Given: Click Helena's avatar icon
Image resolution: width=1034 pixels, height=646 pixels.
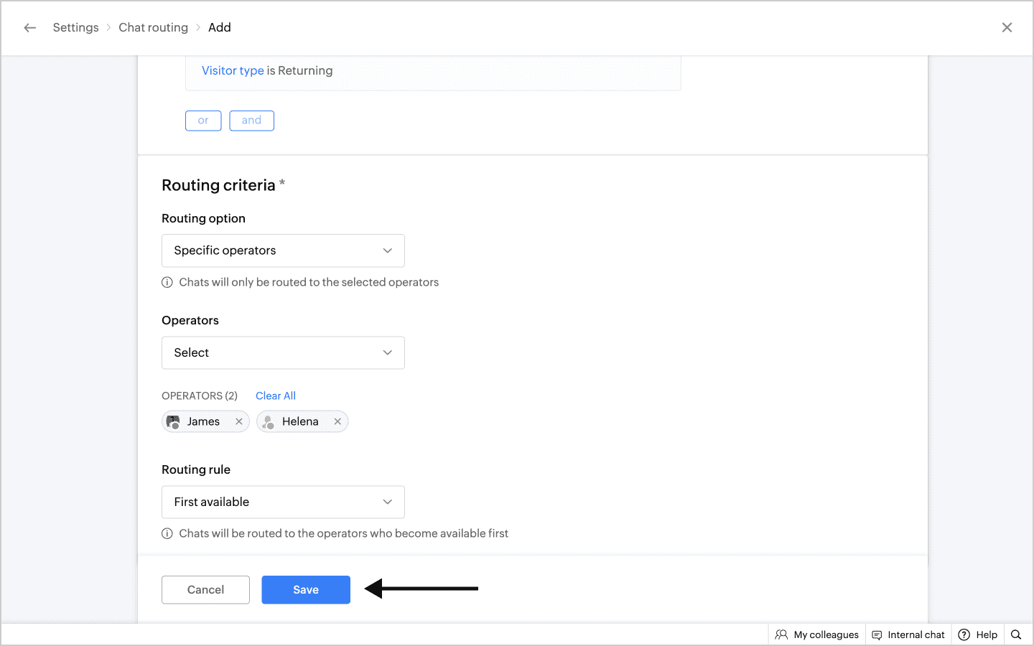Looking at the screenshot, I should tap(268, 421).
